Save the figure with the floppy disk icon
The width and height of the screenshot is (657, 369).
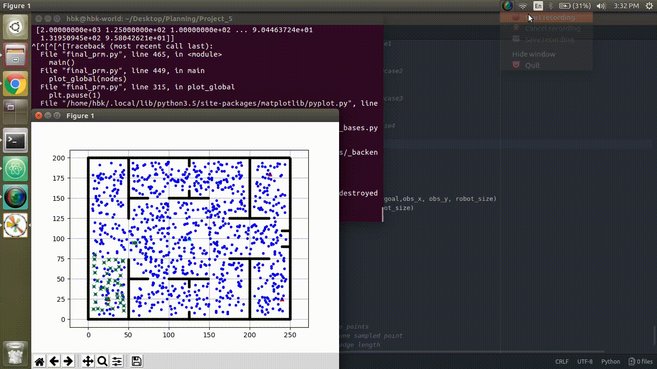click(x=137, y=361)
